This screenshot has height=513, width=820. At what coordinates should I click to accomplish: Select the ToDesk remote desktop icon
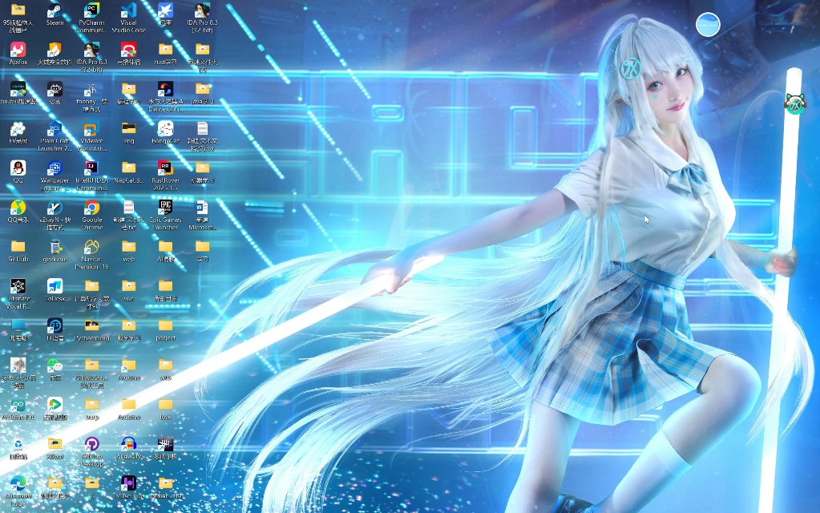(55, 286)
